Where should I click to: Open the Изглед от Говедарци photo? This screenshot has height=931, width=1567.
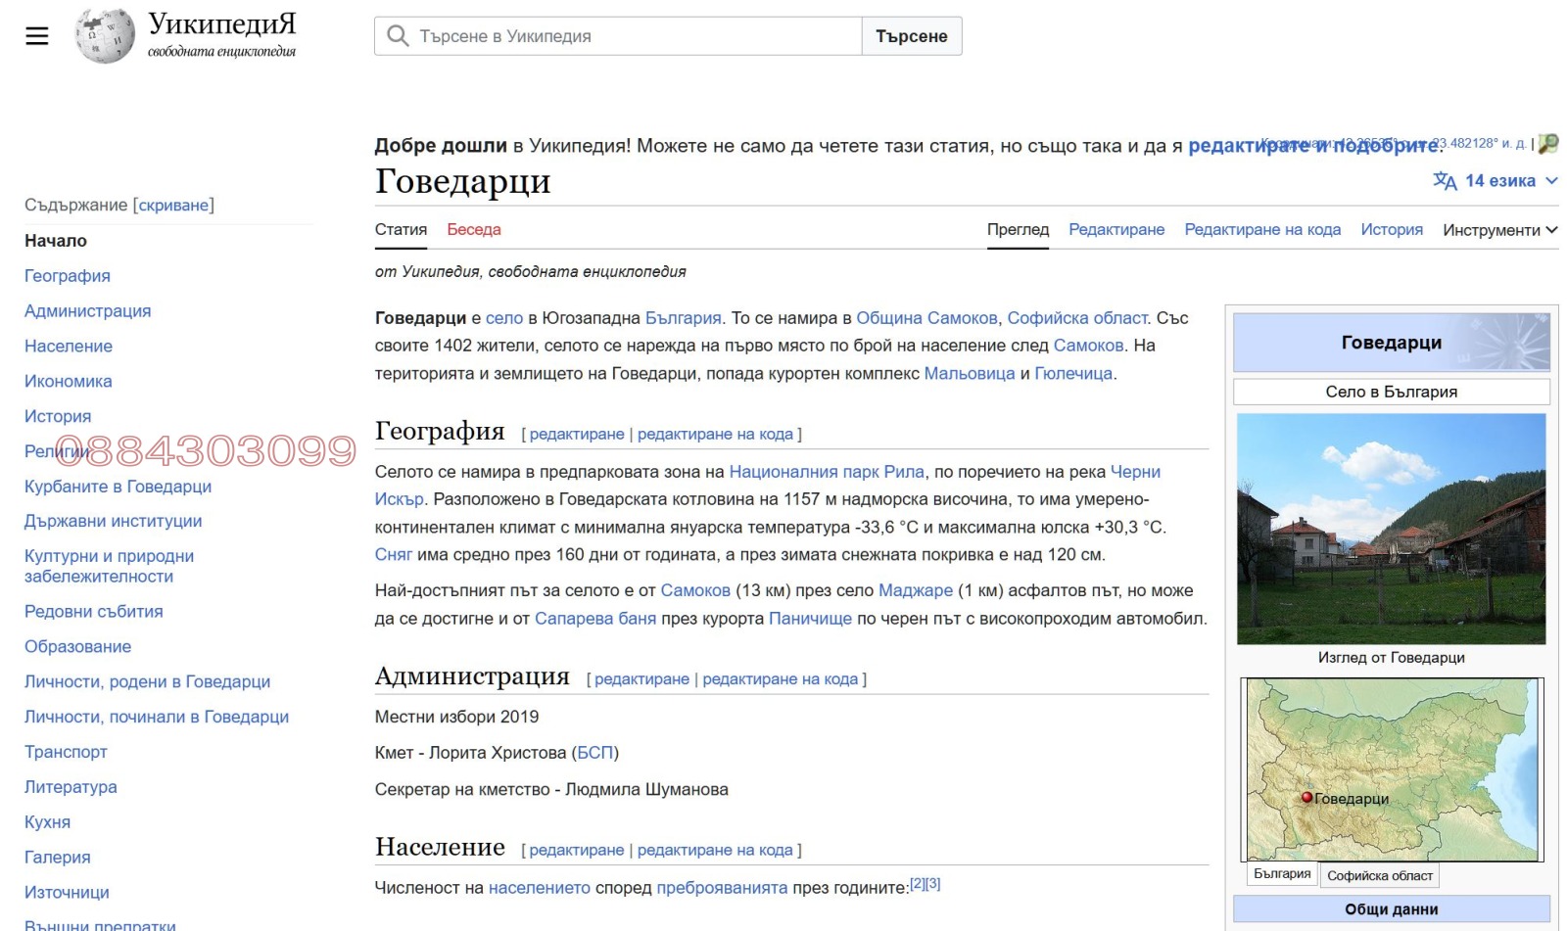[1391, 529]
